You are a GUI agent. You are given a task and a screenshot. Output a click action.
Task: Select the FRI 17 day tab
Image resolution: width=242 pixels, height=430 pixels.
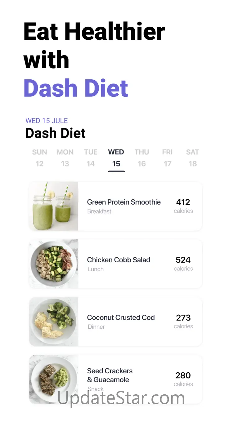pos(167,158)
